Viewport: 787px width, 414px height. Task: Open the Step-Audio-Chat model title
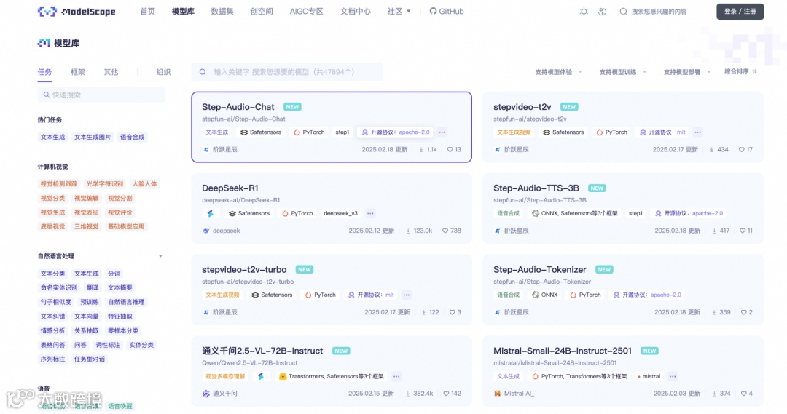point(238,107)
